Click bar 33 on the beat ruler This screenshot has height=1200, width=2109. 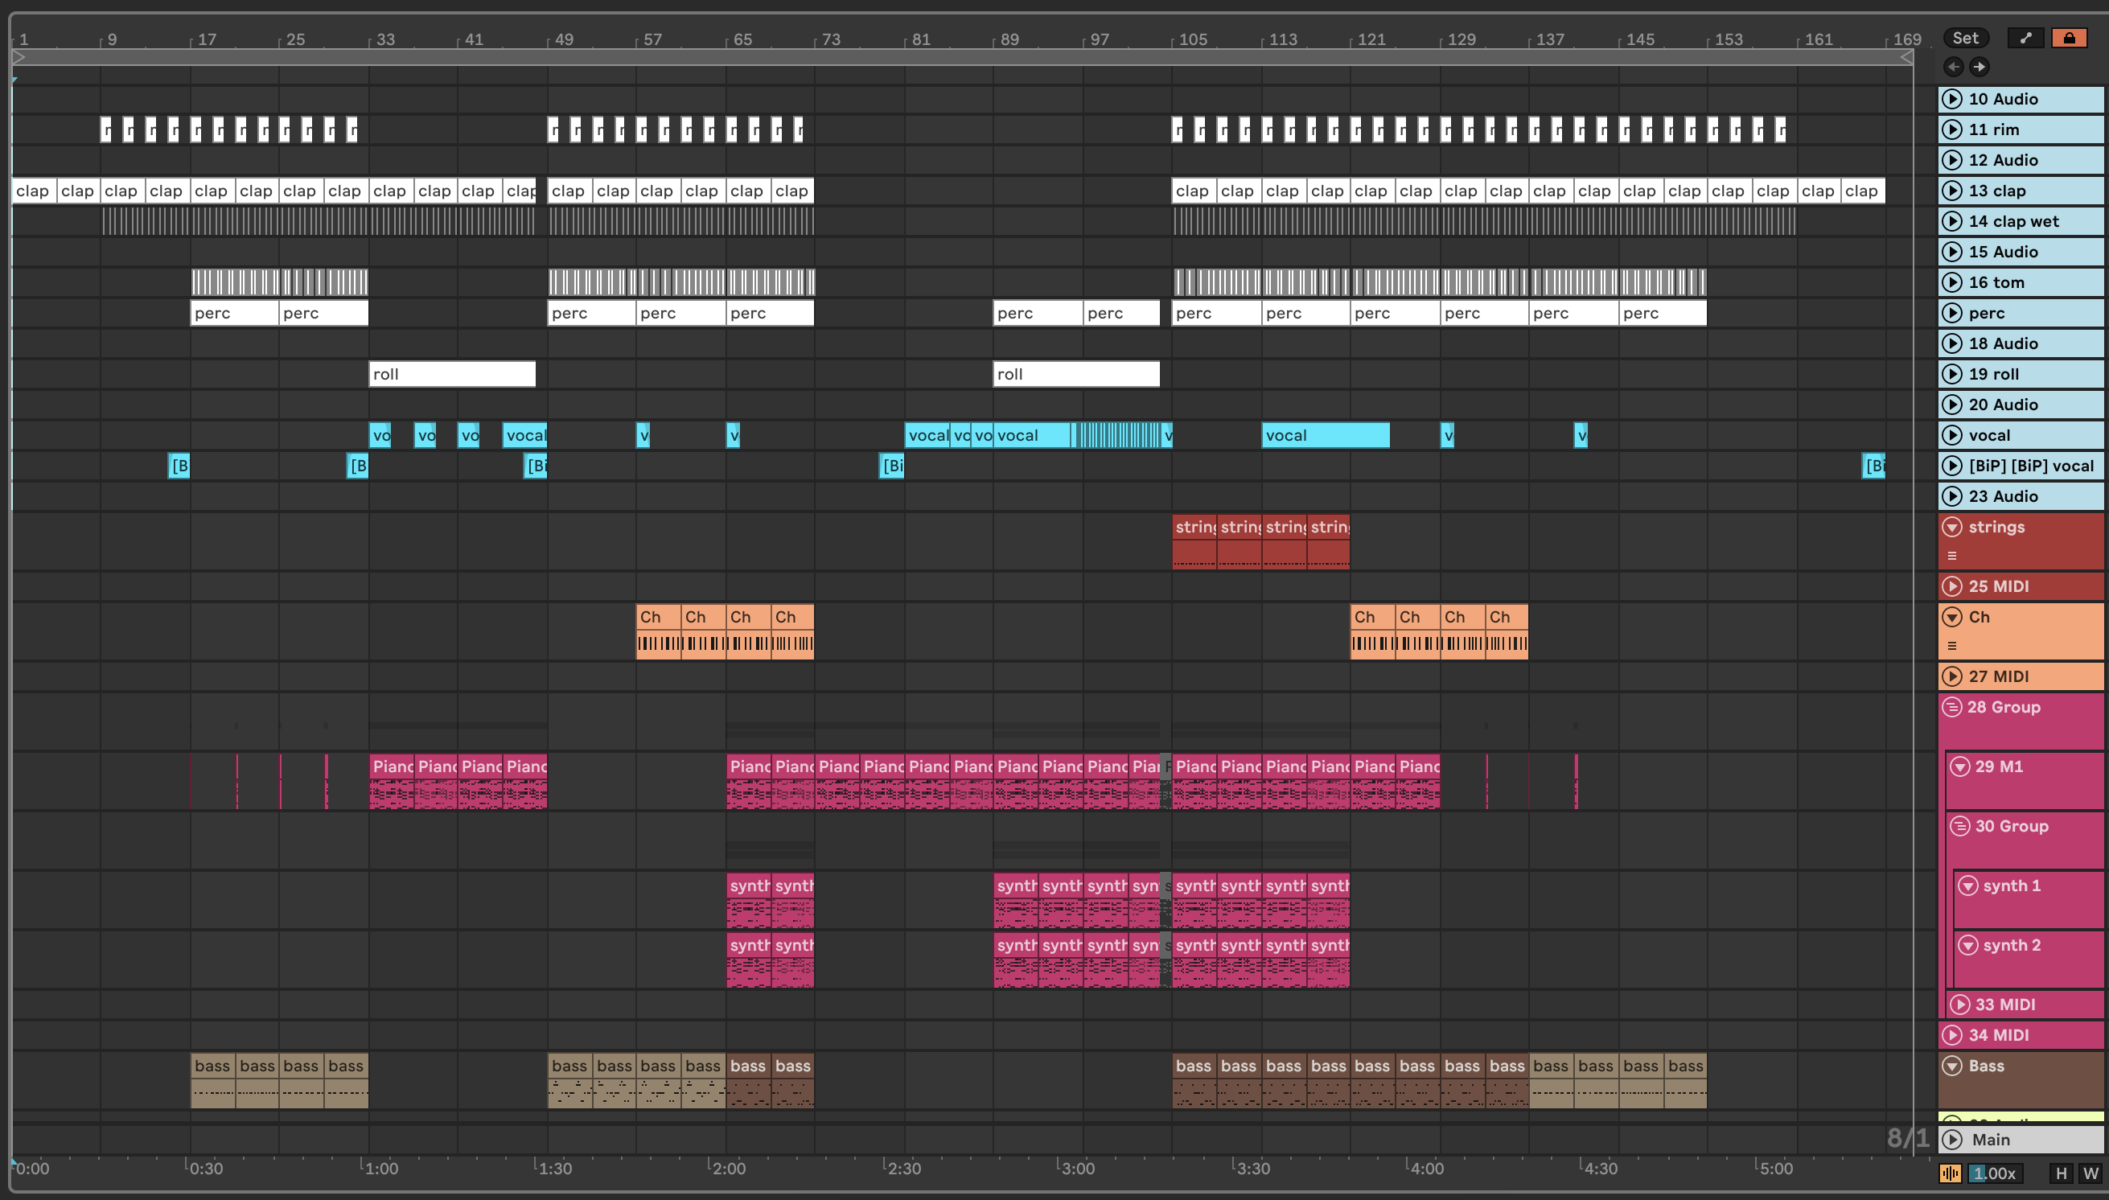[x=384, y=39]
